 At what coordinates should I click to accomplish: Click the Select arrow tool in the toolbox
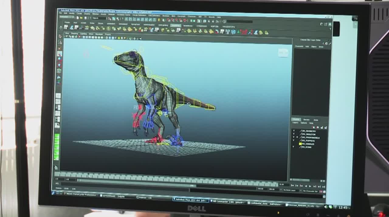pos(60,36)
